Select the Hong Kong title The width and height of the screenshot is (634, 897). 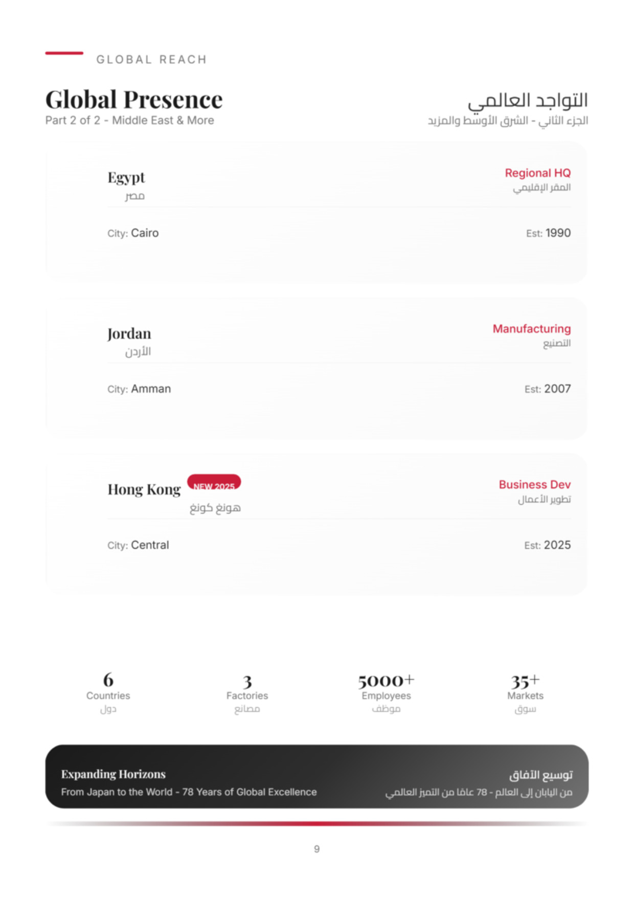coord(144,490)
